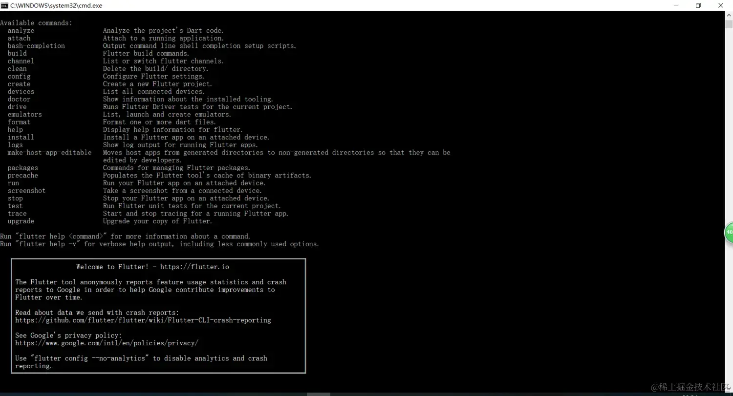Click "Commands for managing Flutter packages."

point(176,168)
